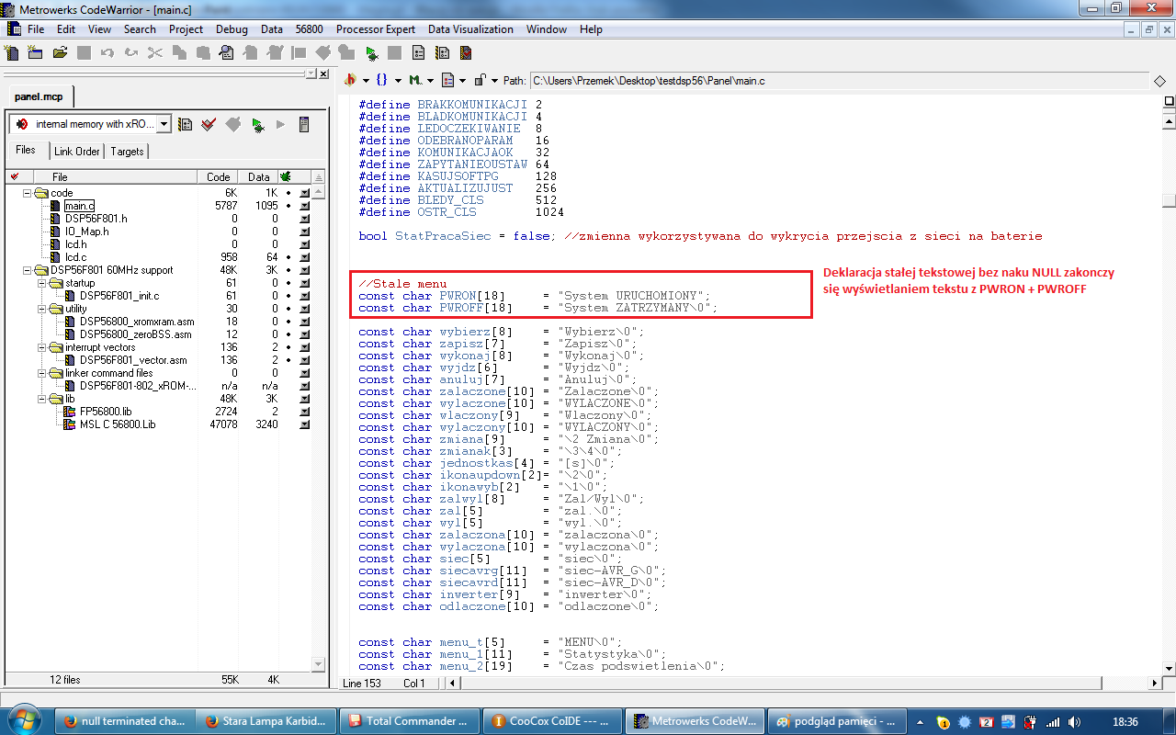Select 'MSL C 56800.Lib' library file

point(117,424)
